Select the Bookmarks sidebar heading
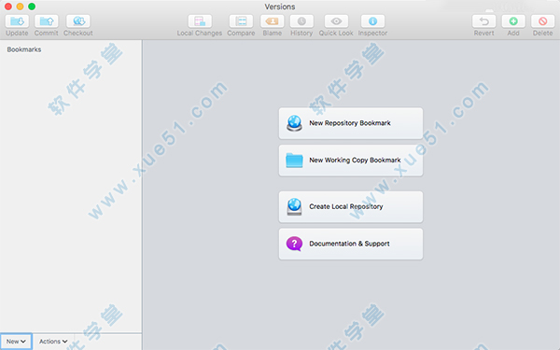 coord(24,49)
